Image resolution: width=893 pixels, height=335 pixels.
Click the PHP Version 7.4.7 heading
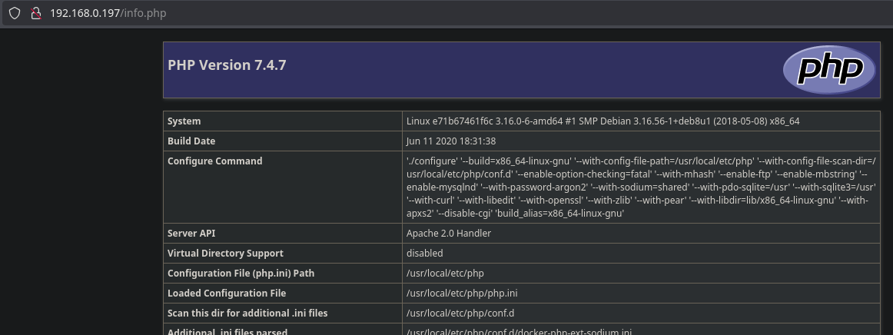pyautogui.click(x=227, y=65)
